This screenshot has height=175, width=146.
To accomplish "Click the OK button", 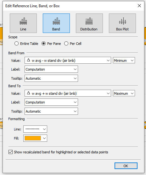I will point(126,166).
